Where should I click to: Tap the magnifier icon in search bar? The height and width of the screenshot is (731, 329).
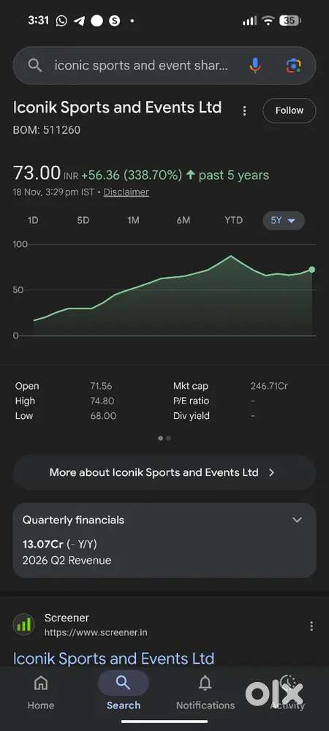pos(35,66)
